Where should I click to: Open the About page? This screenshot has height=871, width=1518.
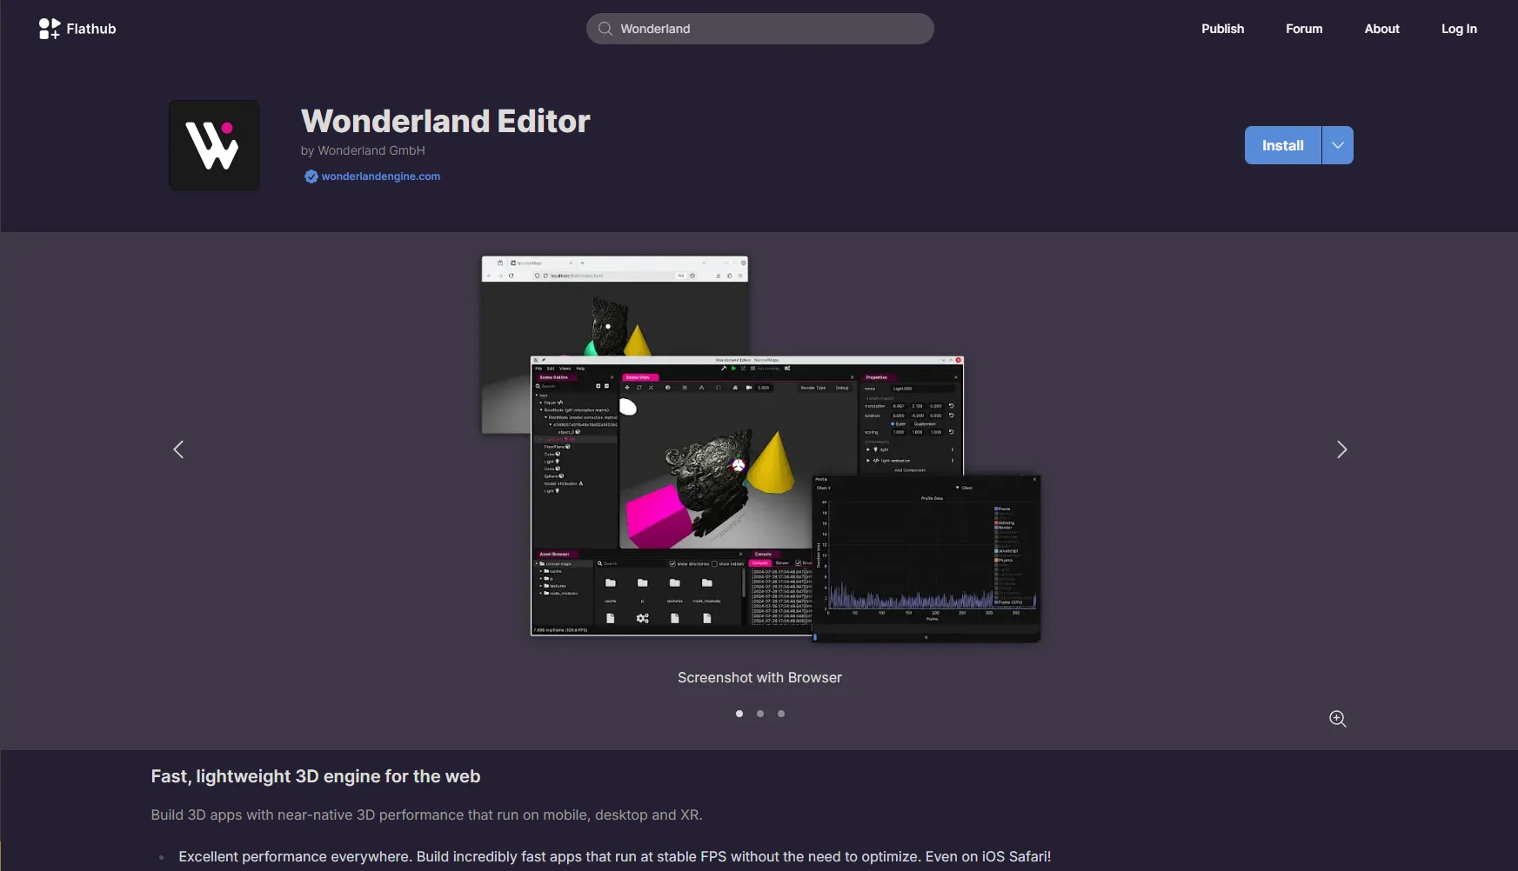1381,29
